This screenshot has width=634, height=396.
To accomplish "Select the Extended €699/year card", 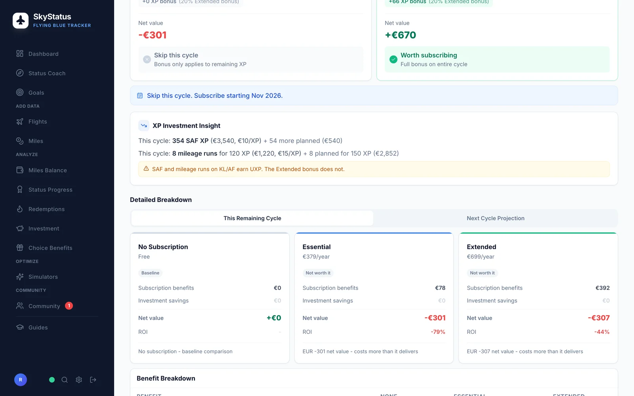I will tap(538, 298).
